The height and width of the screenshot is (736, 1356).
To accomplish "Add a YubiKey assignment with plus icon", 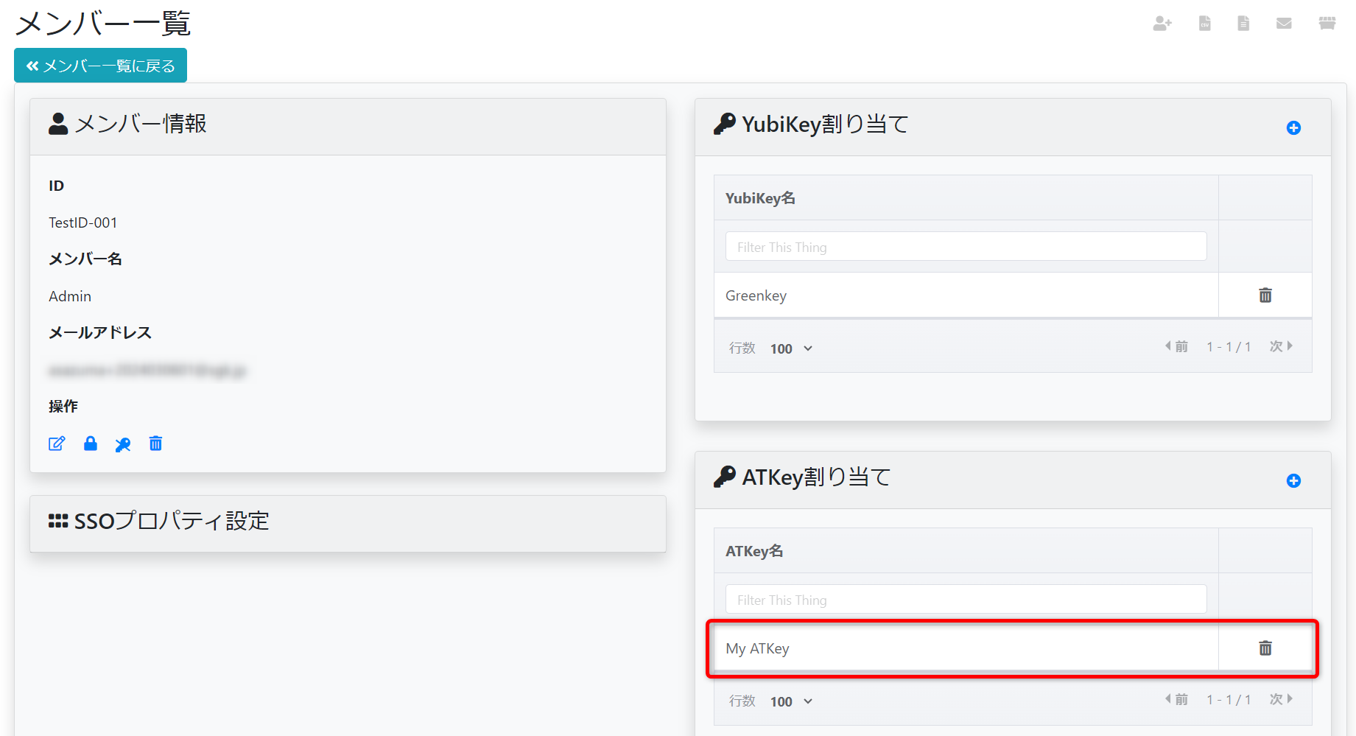I will 1293,128.
